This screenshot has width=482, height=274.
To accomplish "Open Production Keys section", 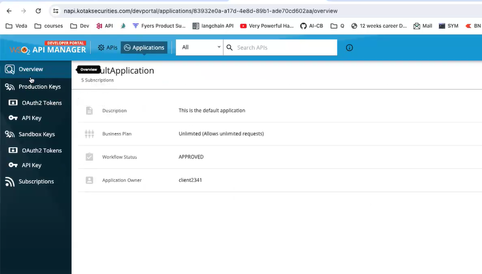I will pos(36,87).
